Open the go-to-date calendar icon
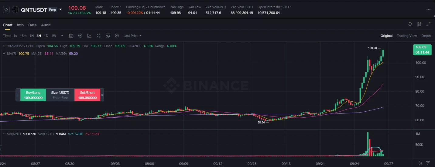This screenshot has height=167, width=435. (x=71, y=36)
